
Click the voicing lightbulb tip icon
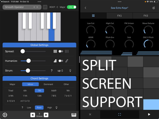56,108
